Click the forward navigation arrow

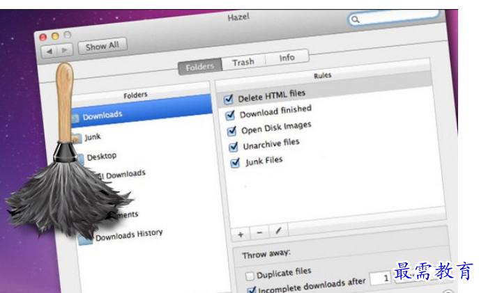[65, 49]
